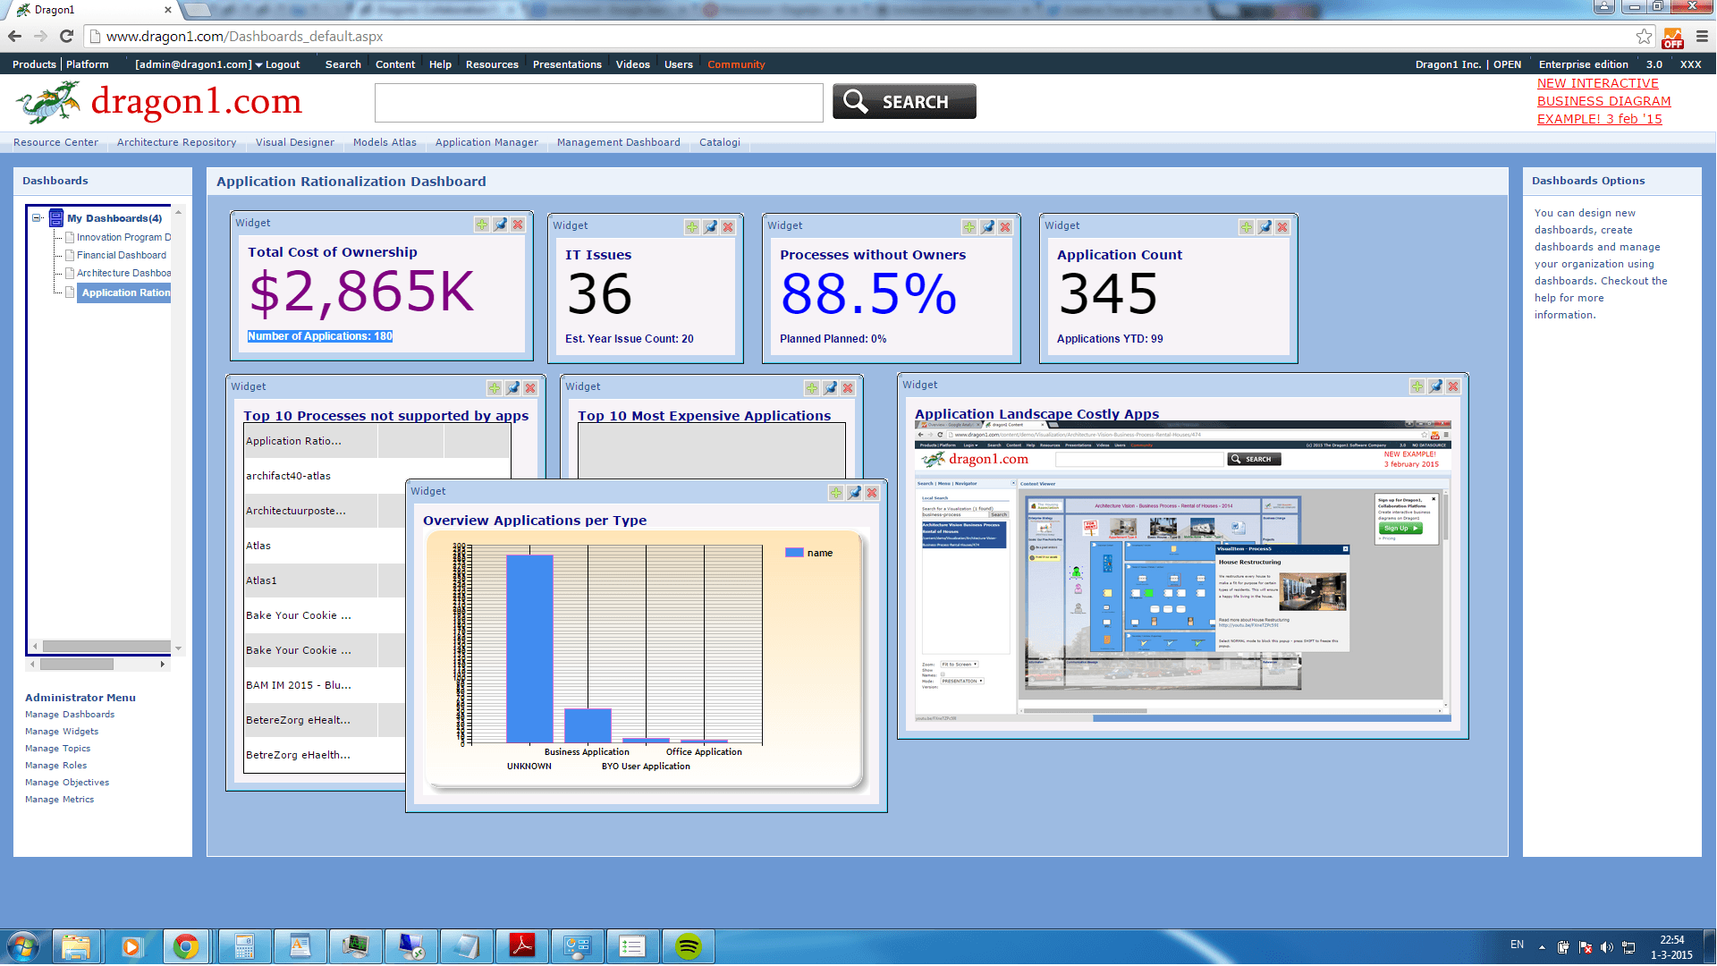
Task: Open Manage Widgets admin link
Action: 62,732
